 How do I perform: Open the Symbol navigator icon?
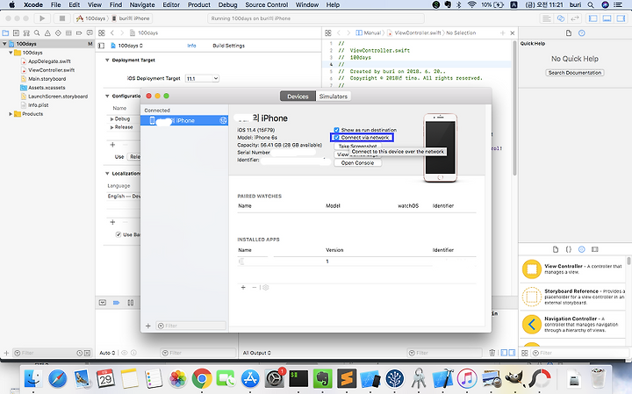click(x=26, y=33)
